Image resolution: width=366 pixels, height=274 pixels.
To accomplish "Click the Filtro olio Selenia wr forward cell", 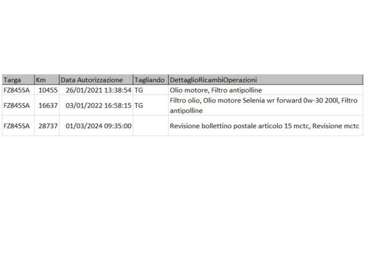I will point(265,105).
